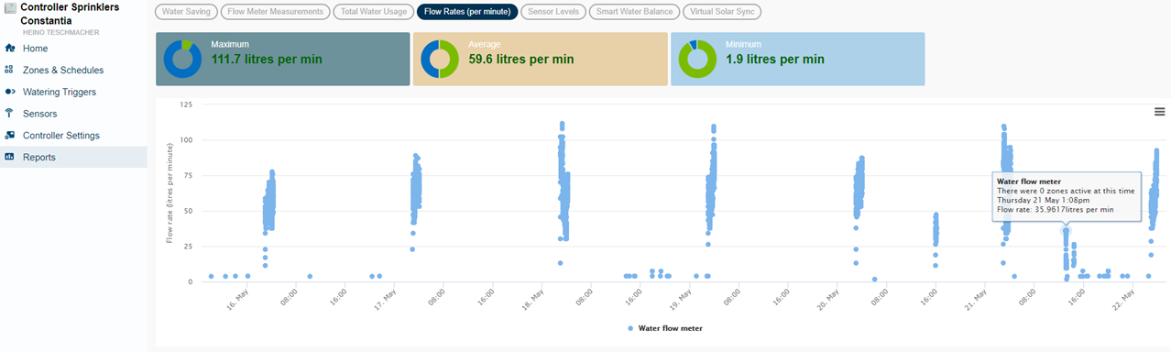
Task: Click the controller document icon beside title
Action: [x=10, y=6]
